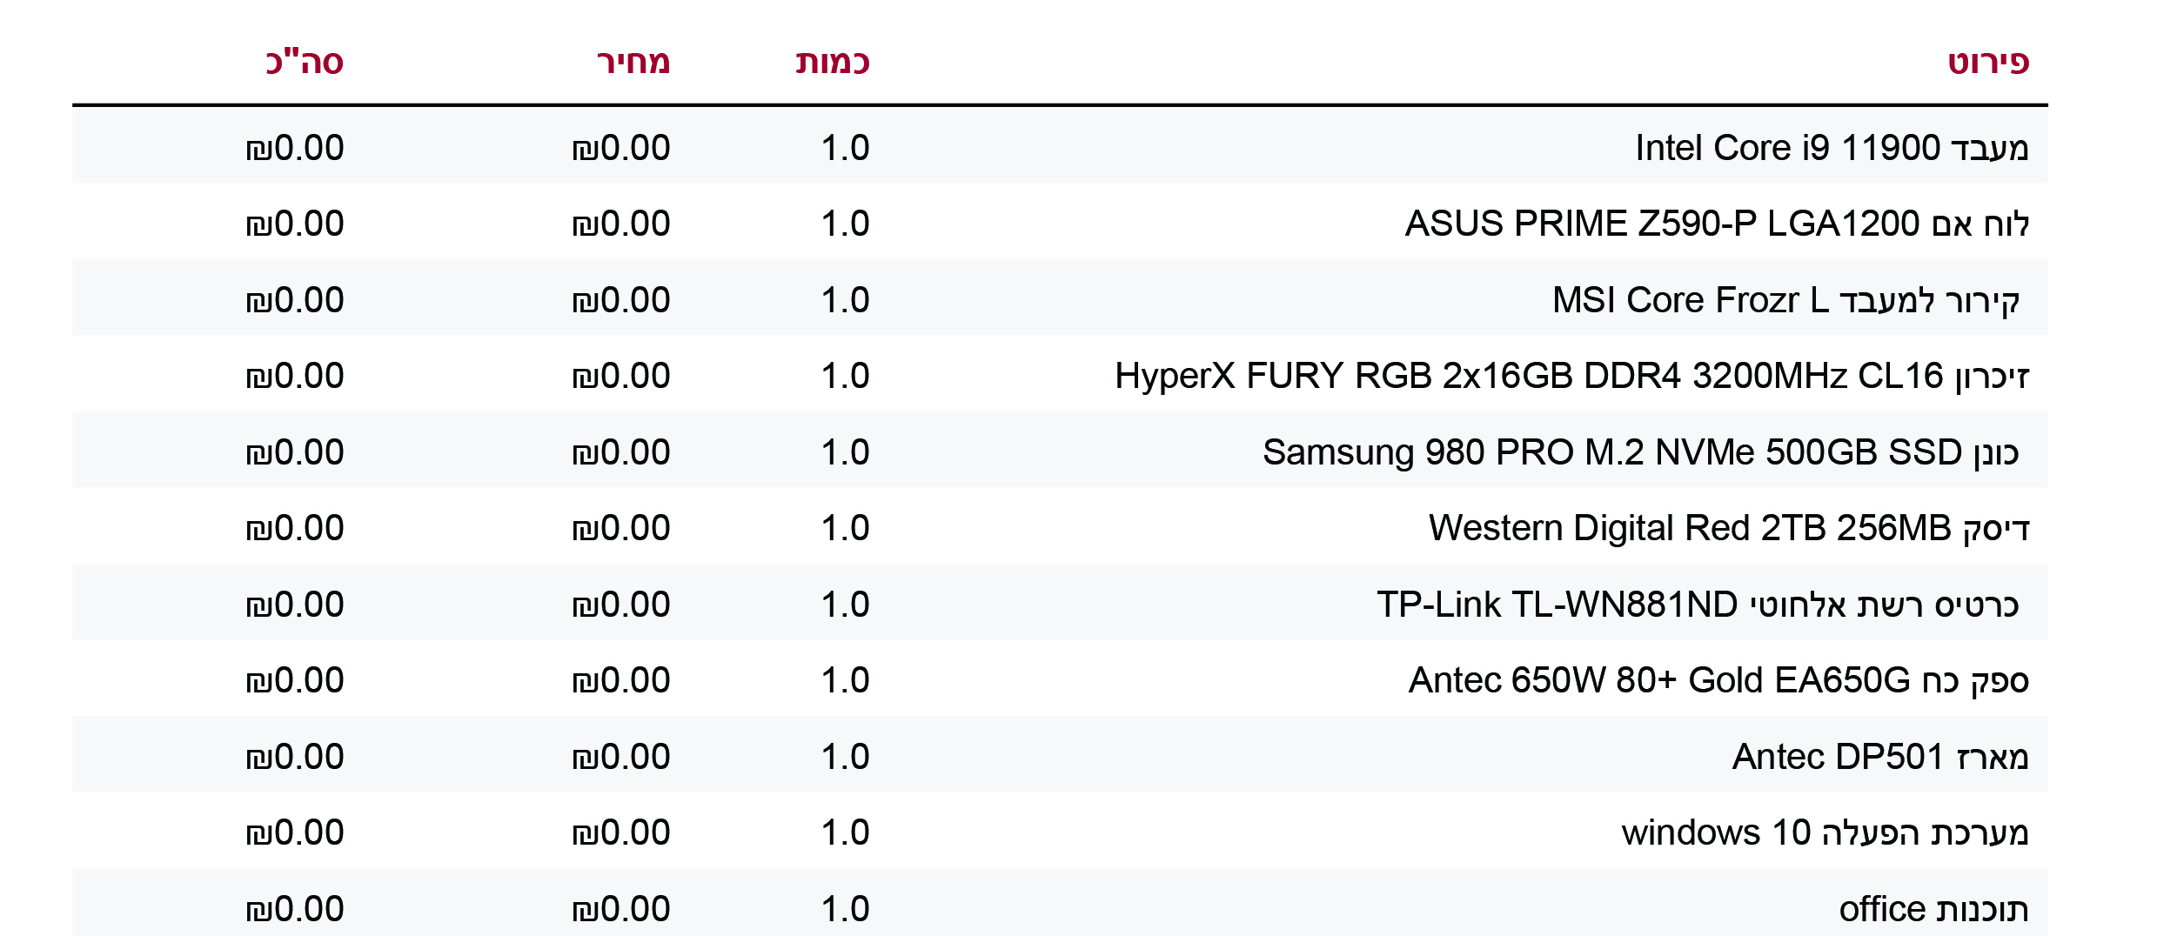
Task: Click the office software description
Action: tap(1933, 909)
